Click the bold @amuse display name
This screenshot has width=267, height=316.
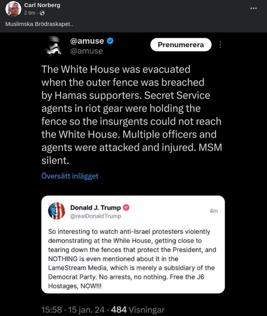[87, 41]
